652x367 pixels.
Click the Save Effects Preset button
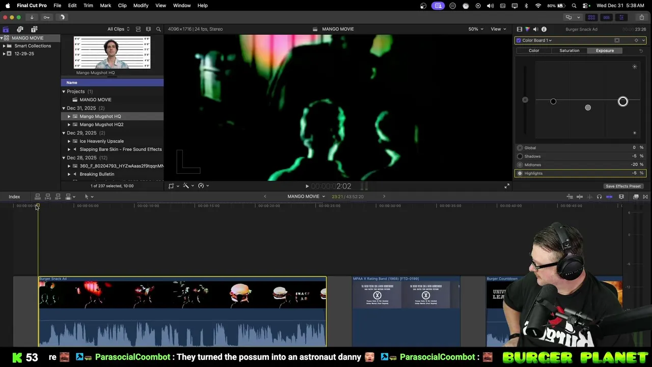623,187
